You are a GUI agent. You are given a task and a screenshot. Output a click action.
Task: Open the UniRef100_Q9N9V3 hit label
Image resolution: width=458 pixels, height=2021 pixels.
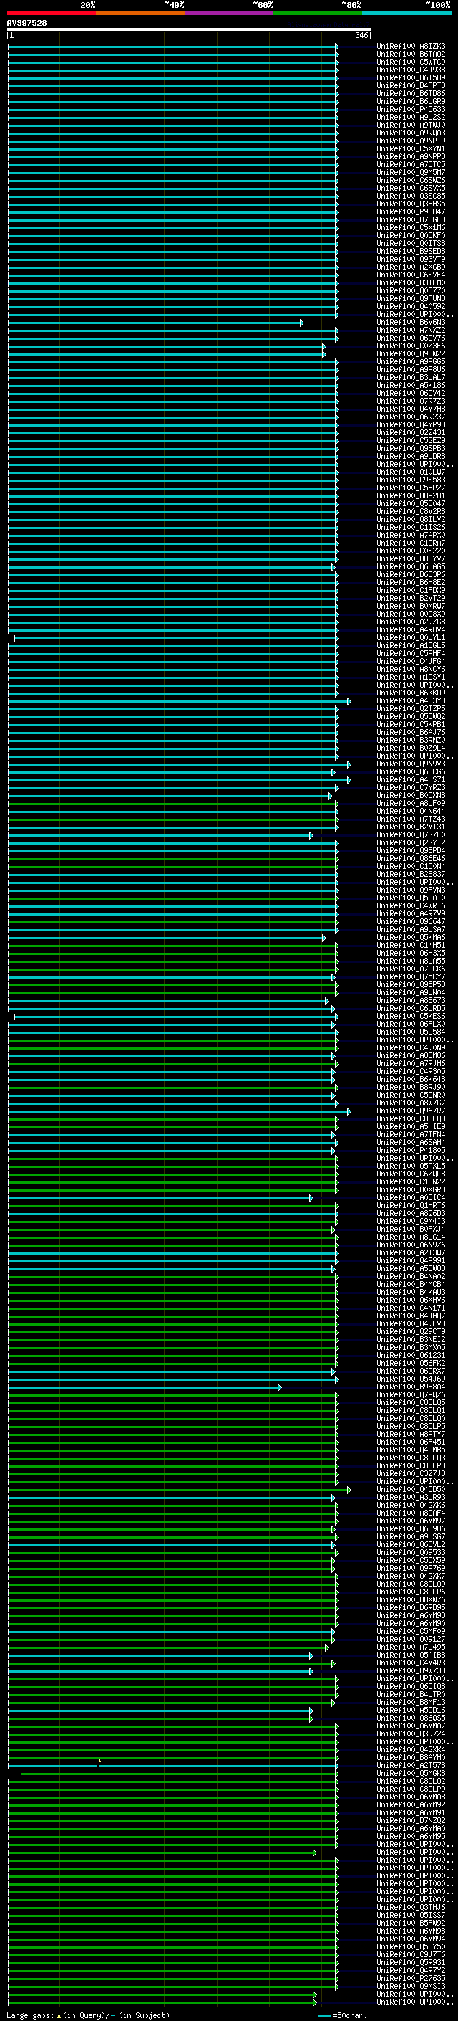(411, 764)
